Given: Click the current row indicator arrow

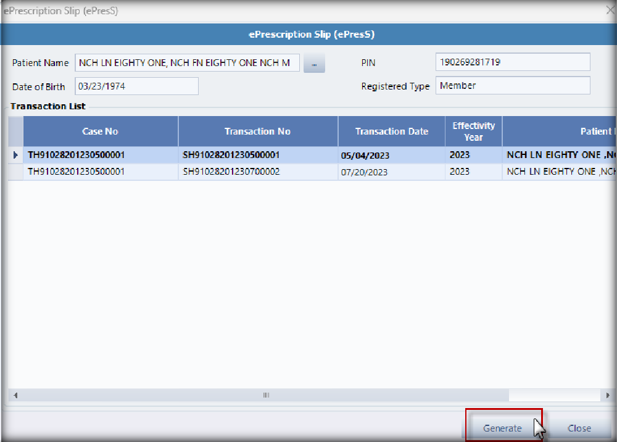Looking at the screenshot, I should point(15,156).
